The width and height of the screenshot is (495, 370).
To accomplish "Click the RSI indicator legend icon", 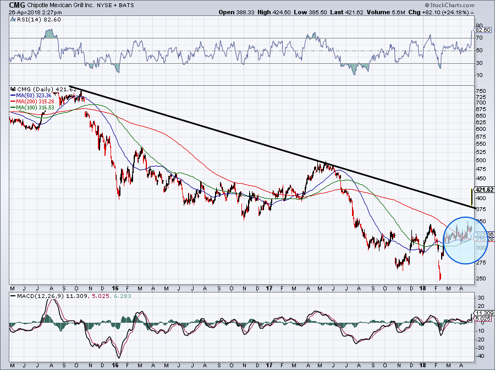I will [x=13, y=20].
